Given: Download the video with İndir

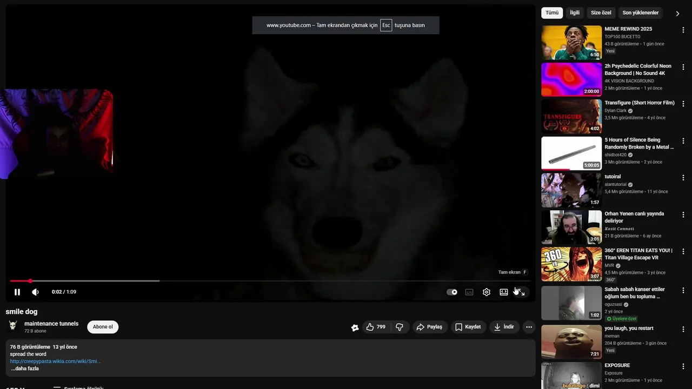Looking at the screenshot, I should pos(504,327).
